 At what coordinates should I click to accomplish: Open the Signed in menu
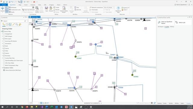click(125, 8)
